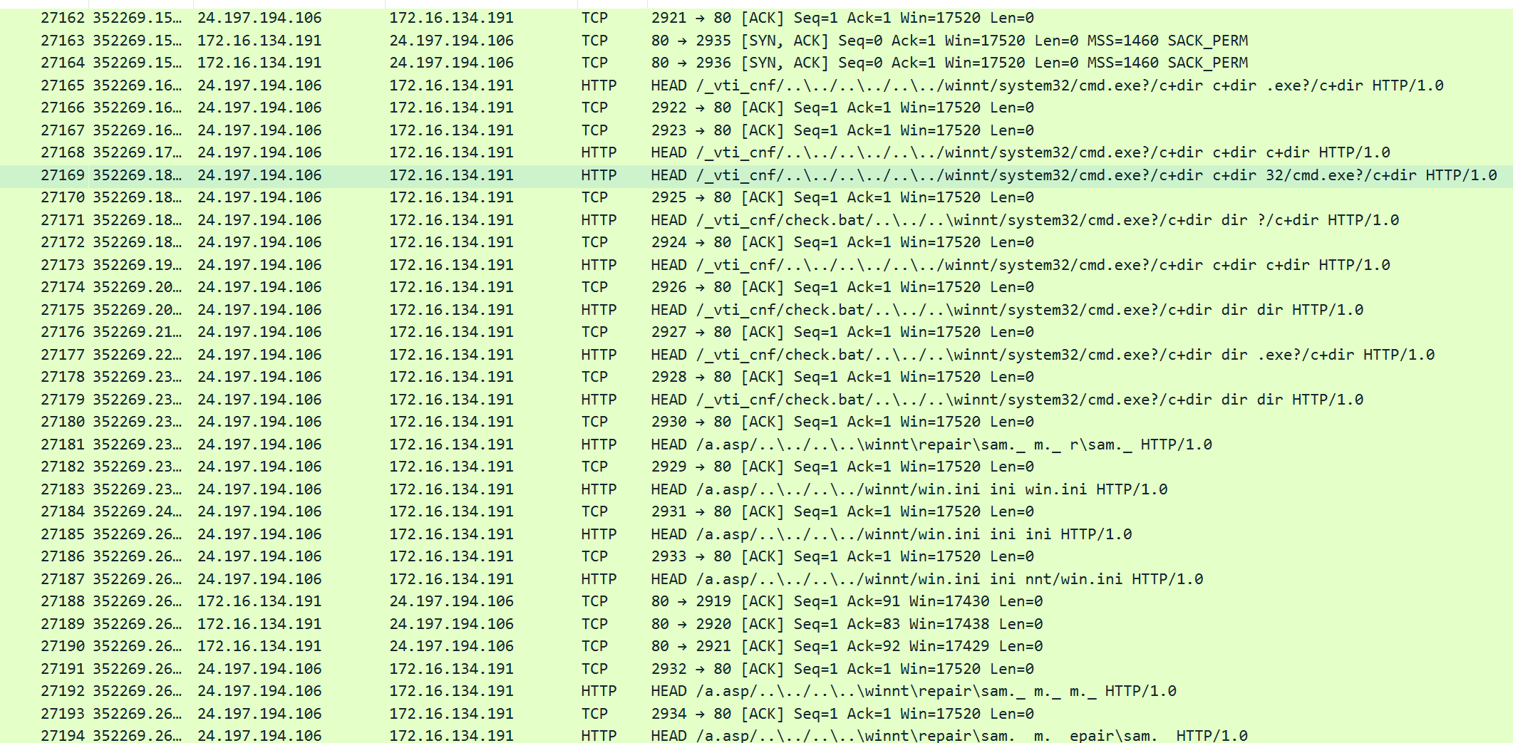Click destination 24.197.194.106 in packet 27164
This screenshot has height=743, width=1513.
pos(452,63)
